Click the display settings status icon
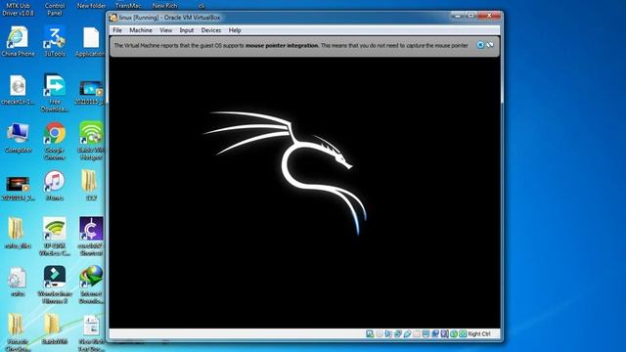The image size is (626, 352). (425, 333)
